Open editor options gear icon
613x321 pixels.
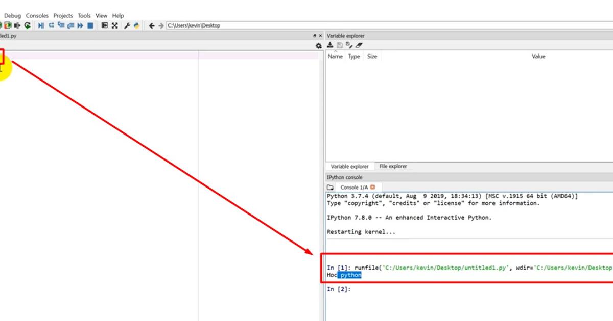[x=319, y=46]
